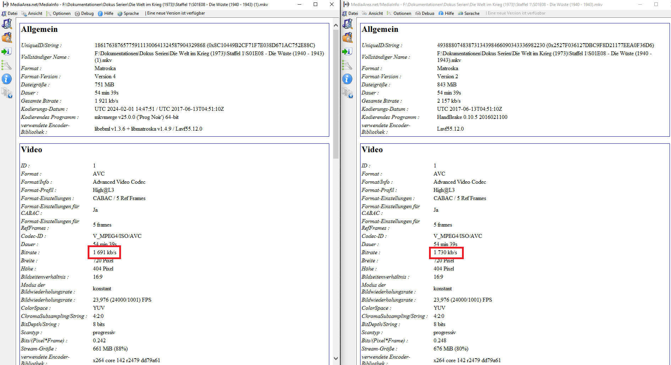Click format version 'Version 4'
This screenshot has height=365, width=671.
[105, 76]
